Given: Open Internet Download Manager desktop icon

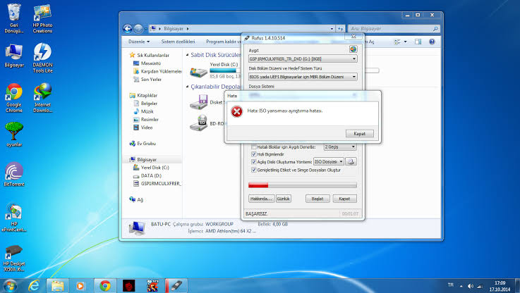Looking at the screenshot, I should (42, 98).
